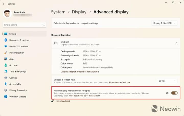The width and height of the screenshot is (184, 116).
Task: Click the Network & internet wifi icon
Action: (6, 46)
